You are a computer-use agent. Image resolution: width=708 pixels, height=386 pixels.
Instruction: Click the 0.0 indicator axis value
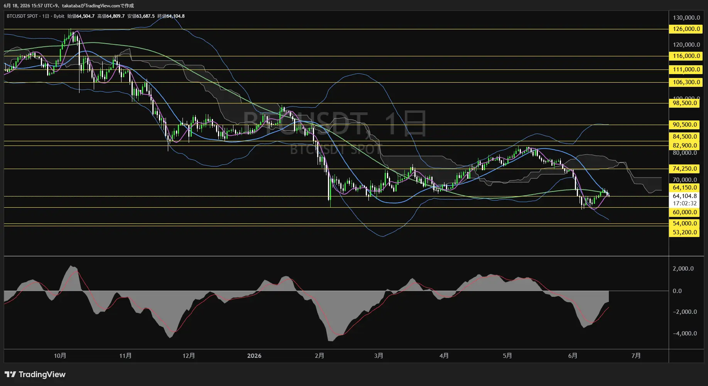coord(677,291)
